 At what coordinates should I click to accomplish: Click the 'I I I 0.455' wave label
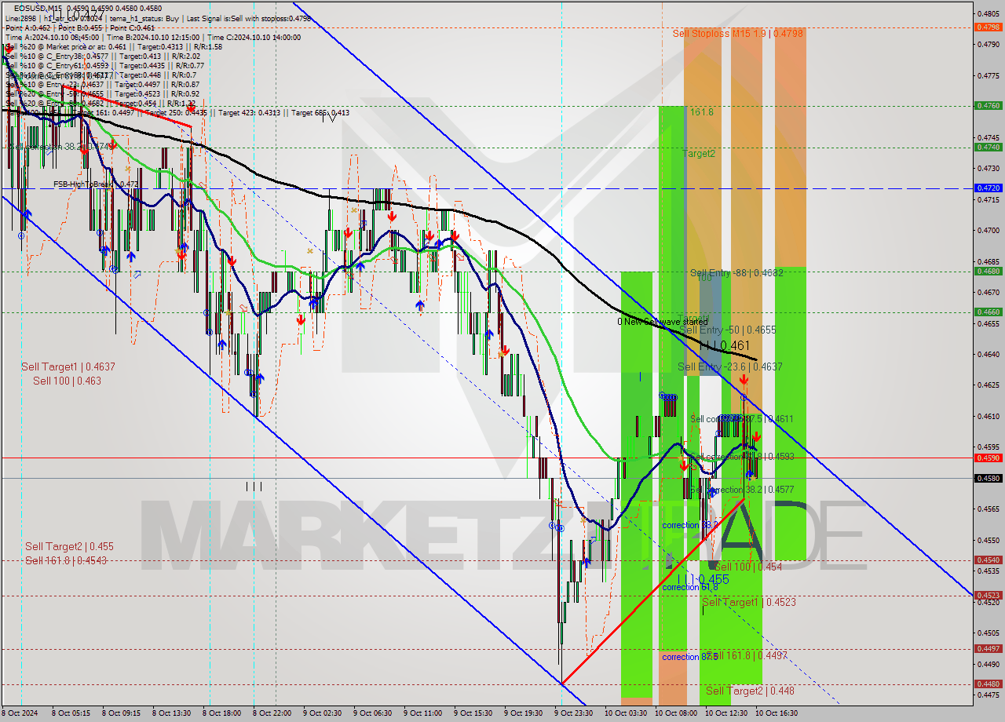click(703, 579)
